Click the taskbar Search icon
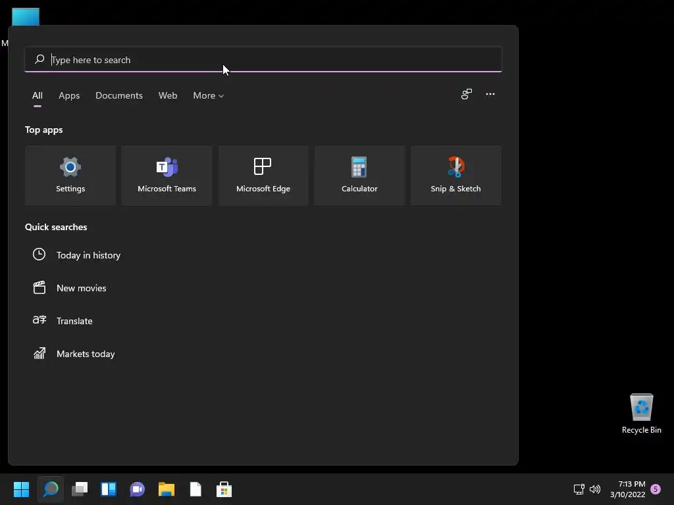This screenshot has width=674, height=505. pos(51,489)
